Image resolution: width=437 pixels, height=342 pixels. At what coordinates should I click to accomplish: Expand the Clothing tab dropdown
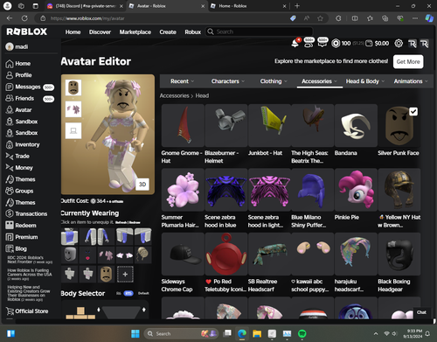[x=274, y=81]
